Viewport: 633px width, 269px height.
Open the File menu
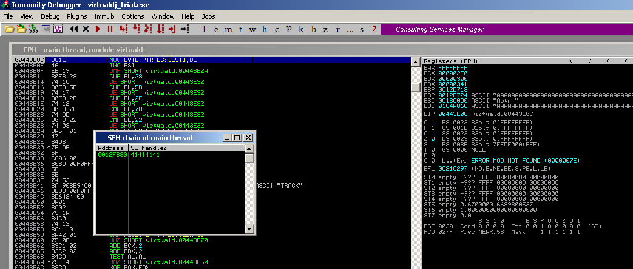(x=8, y=16)
